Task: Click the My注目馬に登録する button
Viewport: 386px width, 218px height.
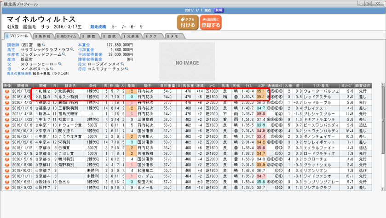Action: coord(211,22)
